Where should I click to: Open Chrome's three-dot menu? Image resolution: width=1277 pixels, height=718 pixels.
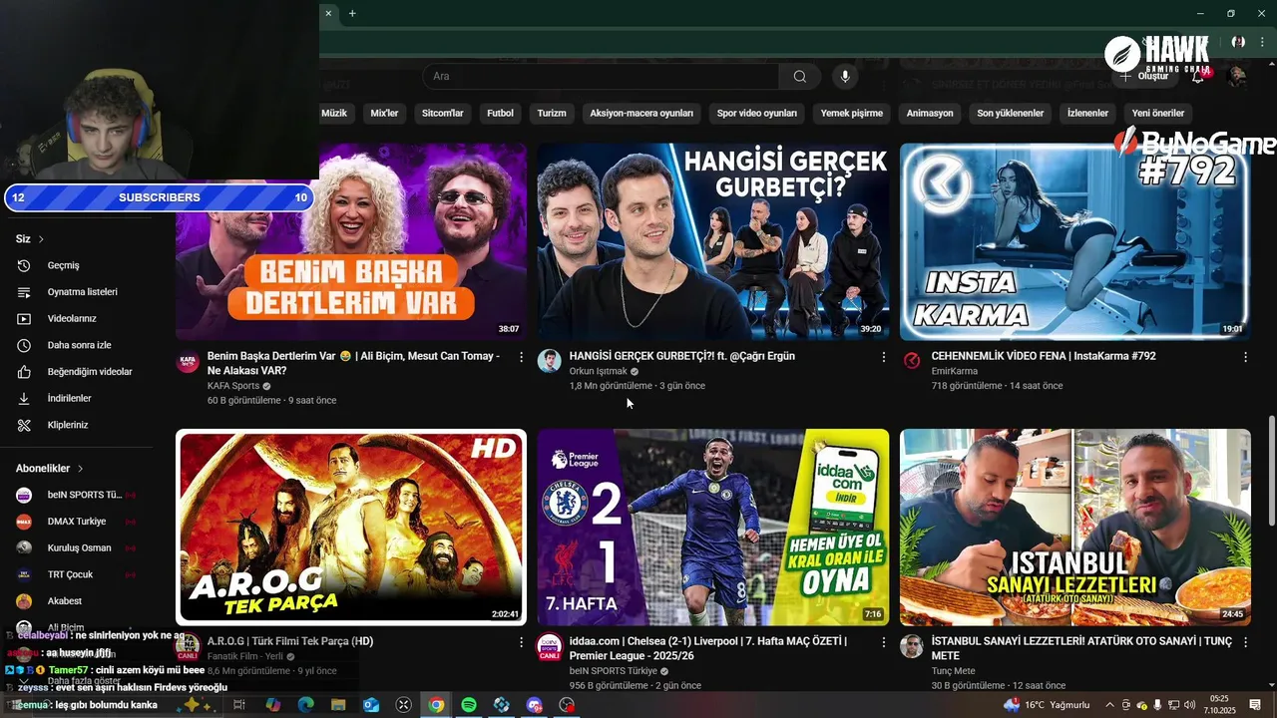click(1260, 42)
